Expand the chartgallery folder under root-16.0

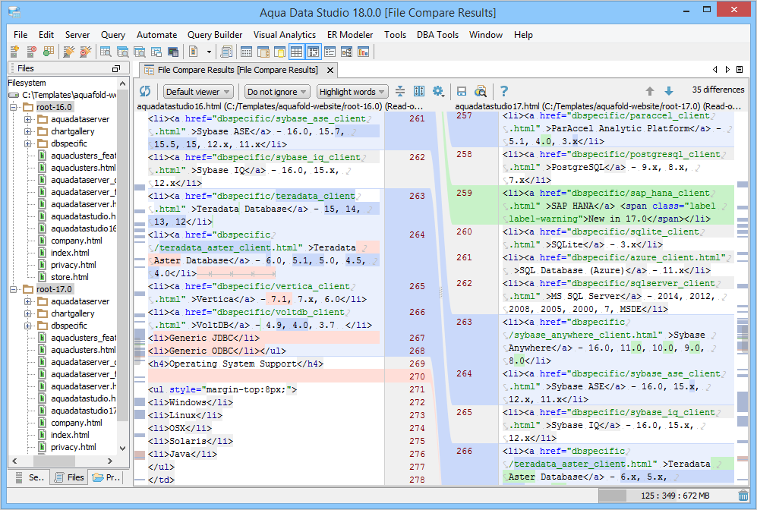27,131
